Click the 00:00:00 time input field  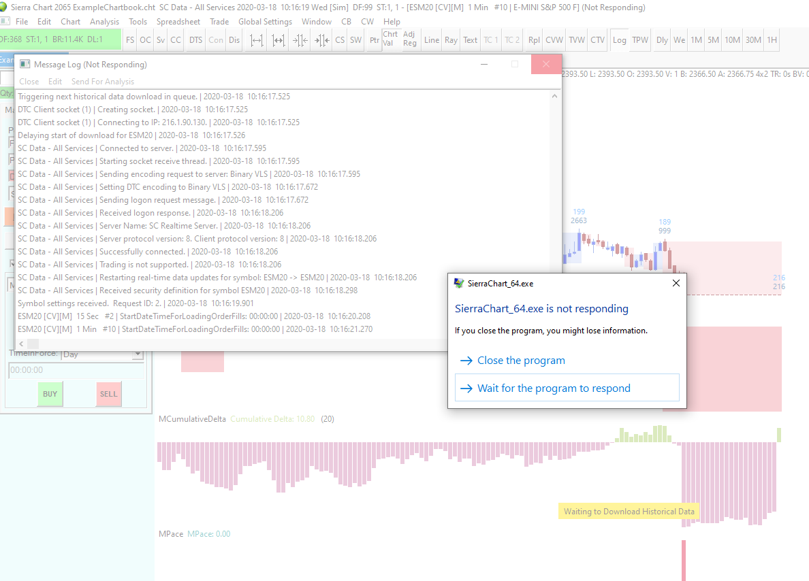(x=76, y=369)
